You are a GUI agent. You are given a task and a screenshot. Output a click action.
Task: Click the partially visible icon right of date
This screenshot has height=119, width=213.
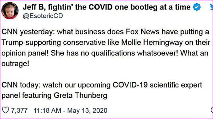point(212,110)
